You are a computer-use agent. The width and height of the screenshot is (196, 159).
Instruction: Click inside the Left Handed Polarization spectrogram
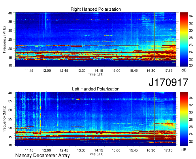[x=96, y=119]
